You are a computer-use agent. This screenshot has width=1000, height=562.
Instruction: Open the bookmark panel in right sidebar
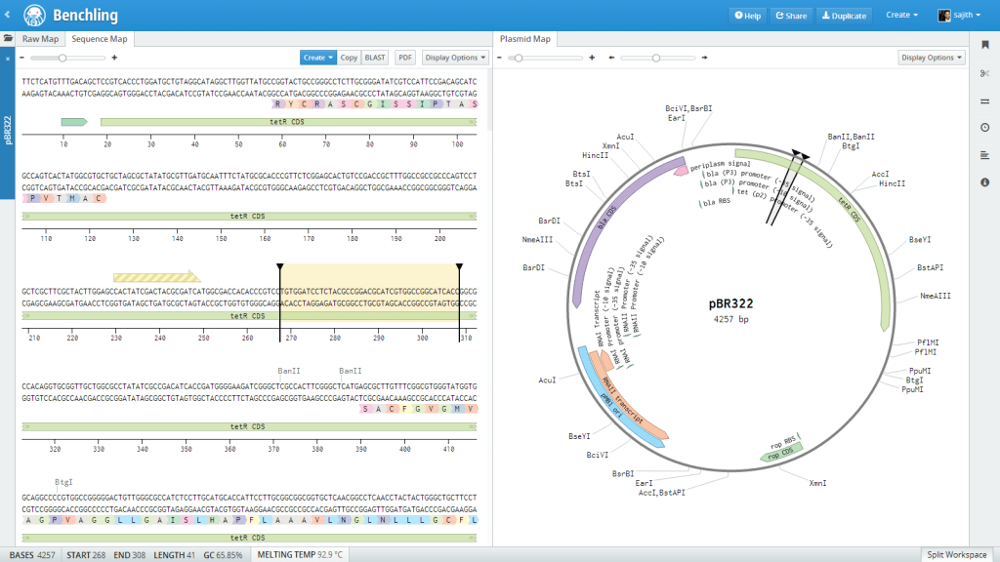point(984,45)
